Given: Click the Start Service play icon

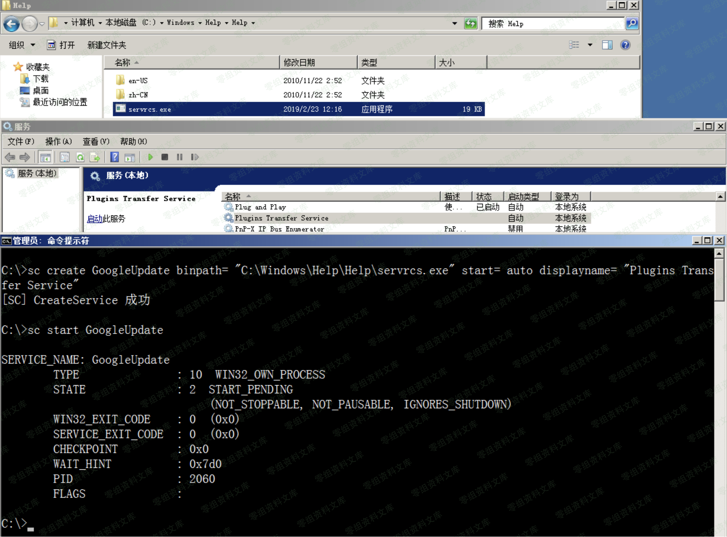Looking at the screenshot, I should 150,157.
